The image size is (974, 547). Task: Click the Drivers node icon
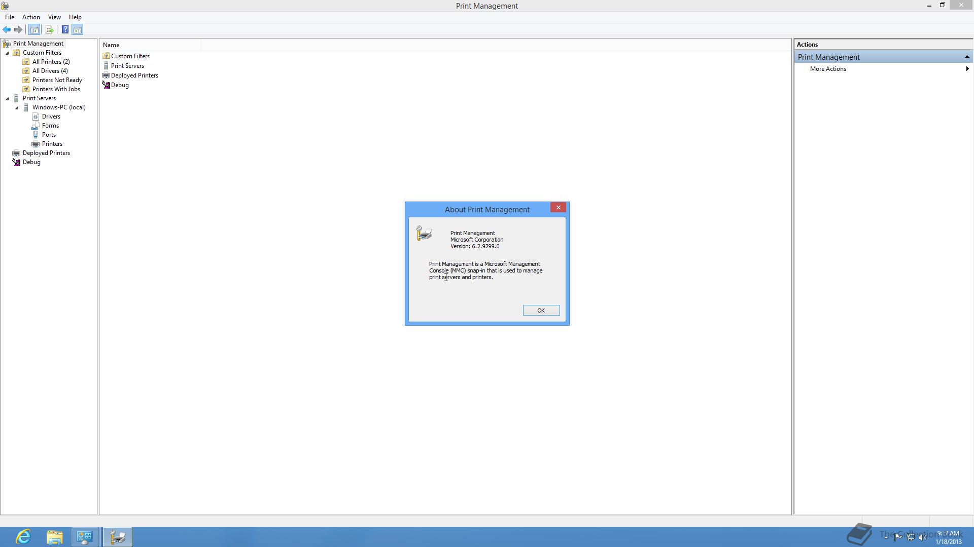tap(36, 116)
